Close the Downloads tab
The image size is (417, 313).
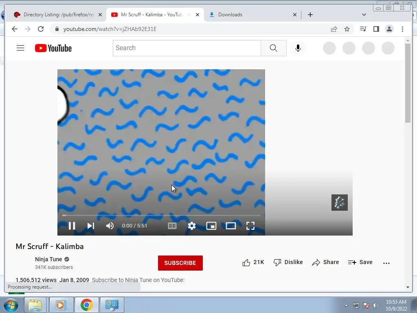[x=295, y=15]
